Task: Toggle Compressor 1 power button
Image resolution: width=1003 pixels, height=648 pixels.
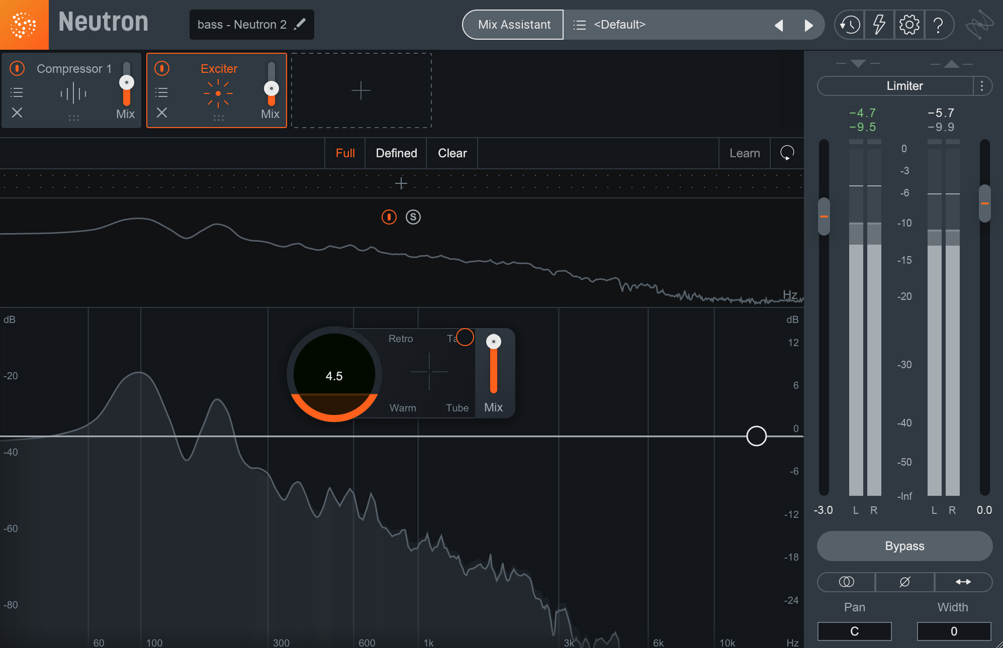Action: click(x=17, y=68)
